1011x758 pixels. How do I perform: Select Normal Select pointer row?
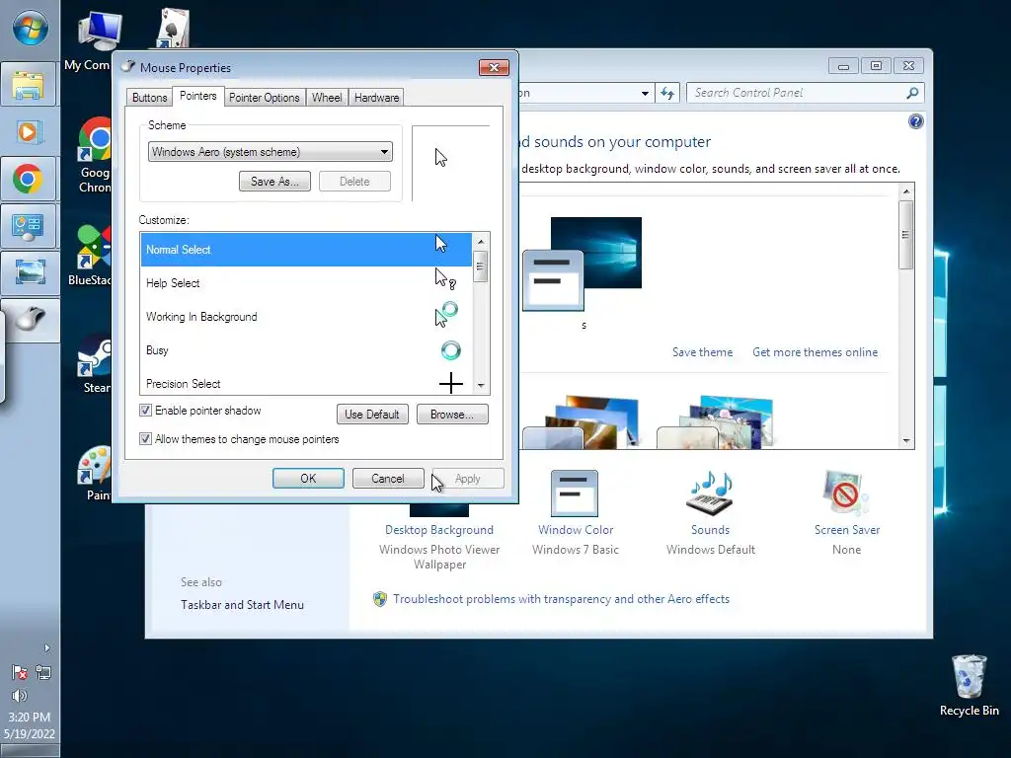[x=306, y=250]
